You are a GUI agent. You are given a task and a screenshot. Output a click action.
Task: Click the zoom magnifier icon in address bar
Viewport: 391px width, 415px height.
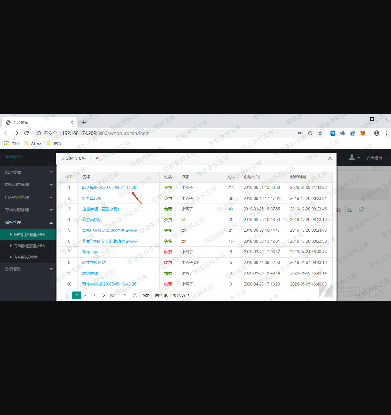310,133
